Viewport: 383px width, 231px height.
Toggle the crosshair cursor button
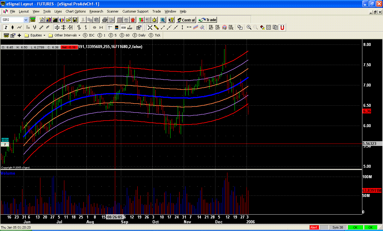[x=110, y=27]
